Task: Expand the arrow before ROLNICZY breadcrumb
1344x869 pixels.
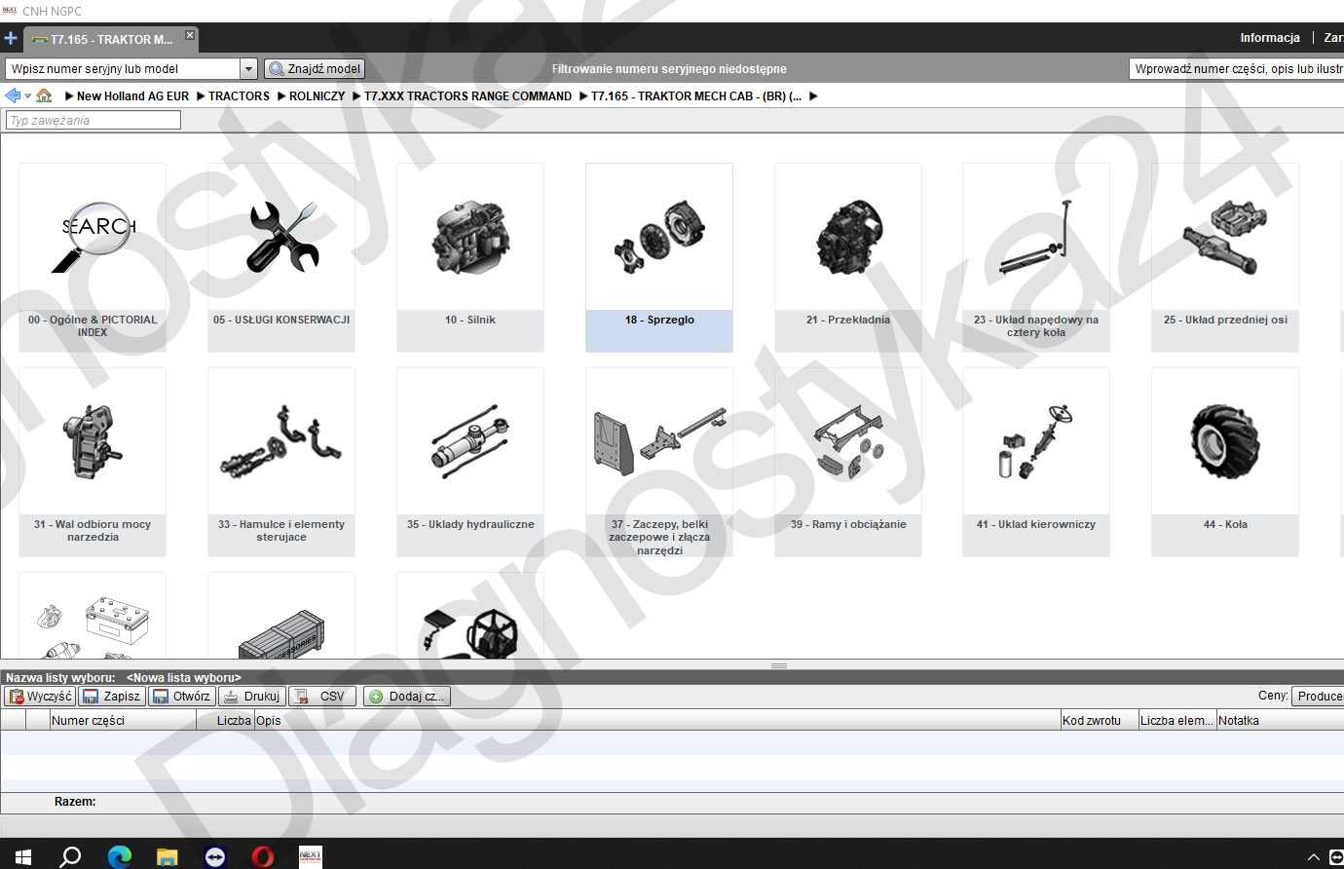Action: click(281, 96)
